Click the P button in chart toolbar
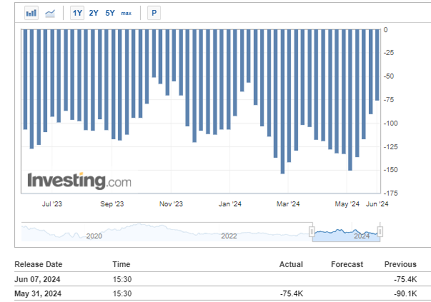This screenshot has height=302, width=431. point(154,13)
